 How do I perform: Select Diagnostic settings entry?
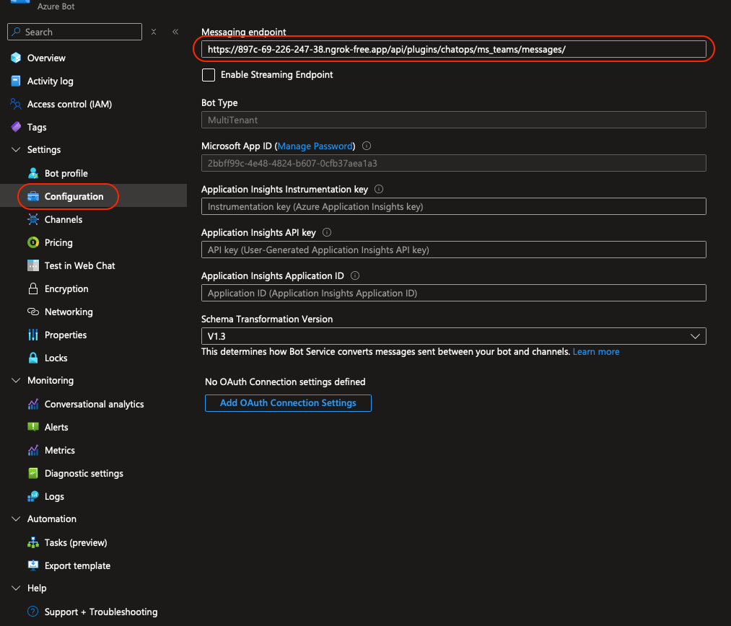[84, 473]
